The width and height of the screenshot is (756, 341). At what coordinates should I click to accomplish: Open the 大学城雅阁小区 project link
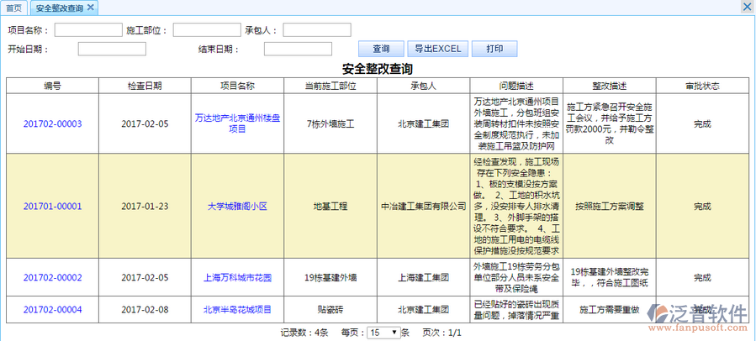[237, 206]
